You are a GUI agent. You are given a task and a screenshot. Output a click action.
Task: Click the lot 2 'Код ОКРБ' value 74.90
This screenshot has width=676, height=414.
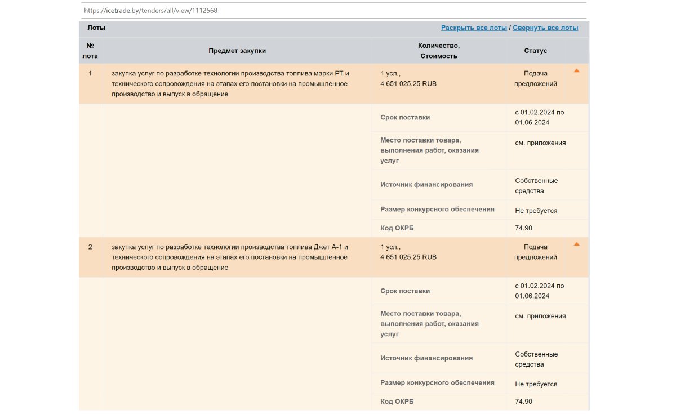[523, 402]
